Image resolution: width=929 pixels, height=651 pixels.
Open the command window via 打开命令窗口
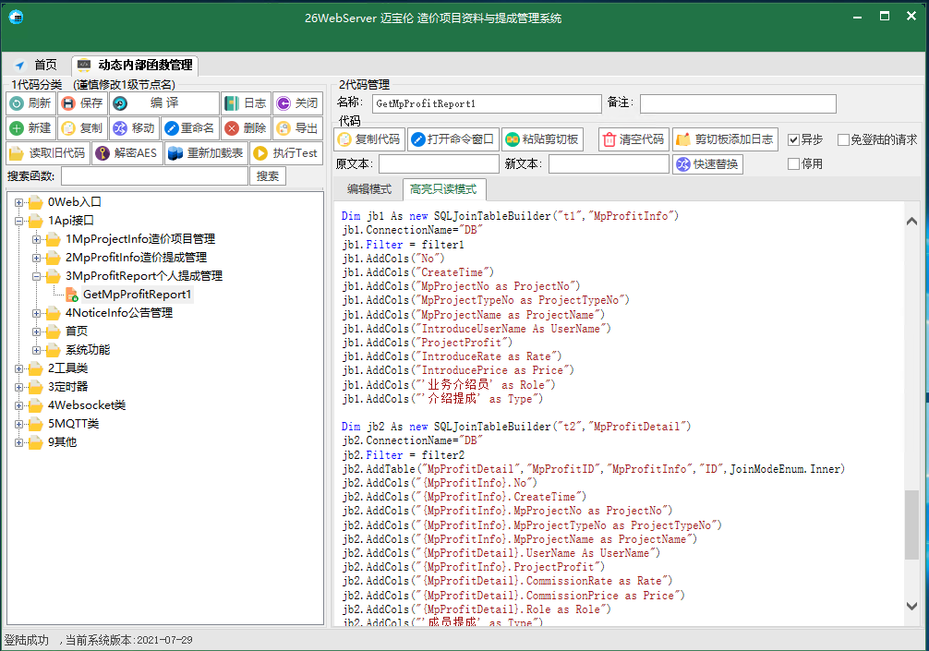(453, 139)
